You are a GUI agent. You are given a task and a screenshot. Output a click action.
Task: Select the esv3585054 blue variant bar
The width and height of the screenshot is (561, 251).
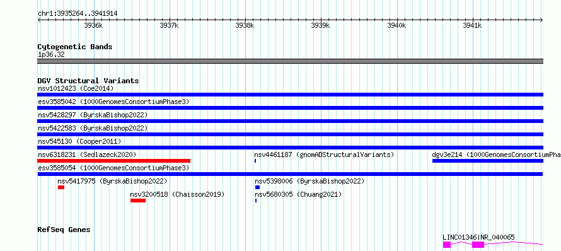pos(290,174)
